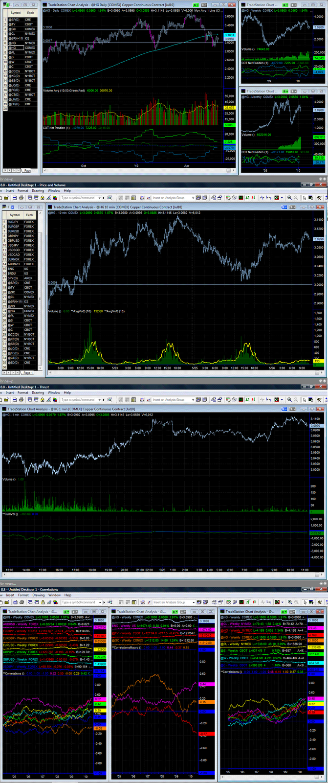Click the @HG 1 min chart window title bar
Viewport: 328px width, 783px height.
coord(164,409)
